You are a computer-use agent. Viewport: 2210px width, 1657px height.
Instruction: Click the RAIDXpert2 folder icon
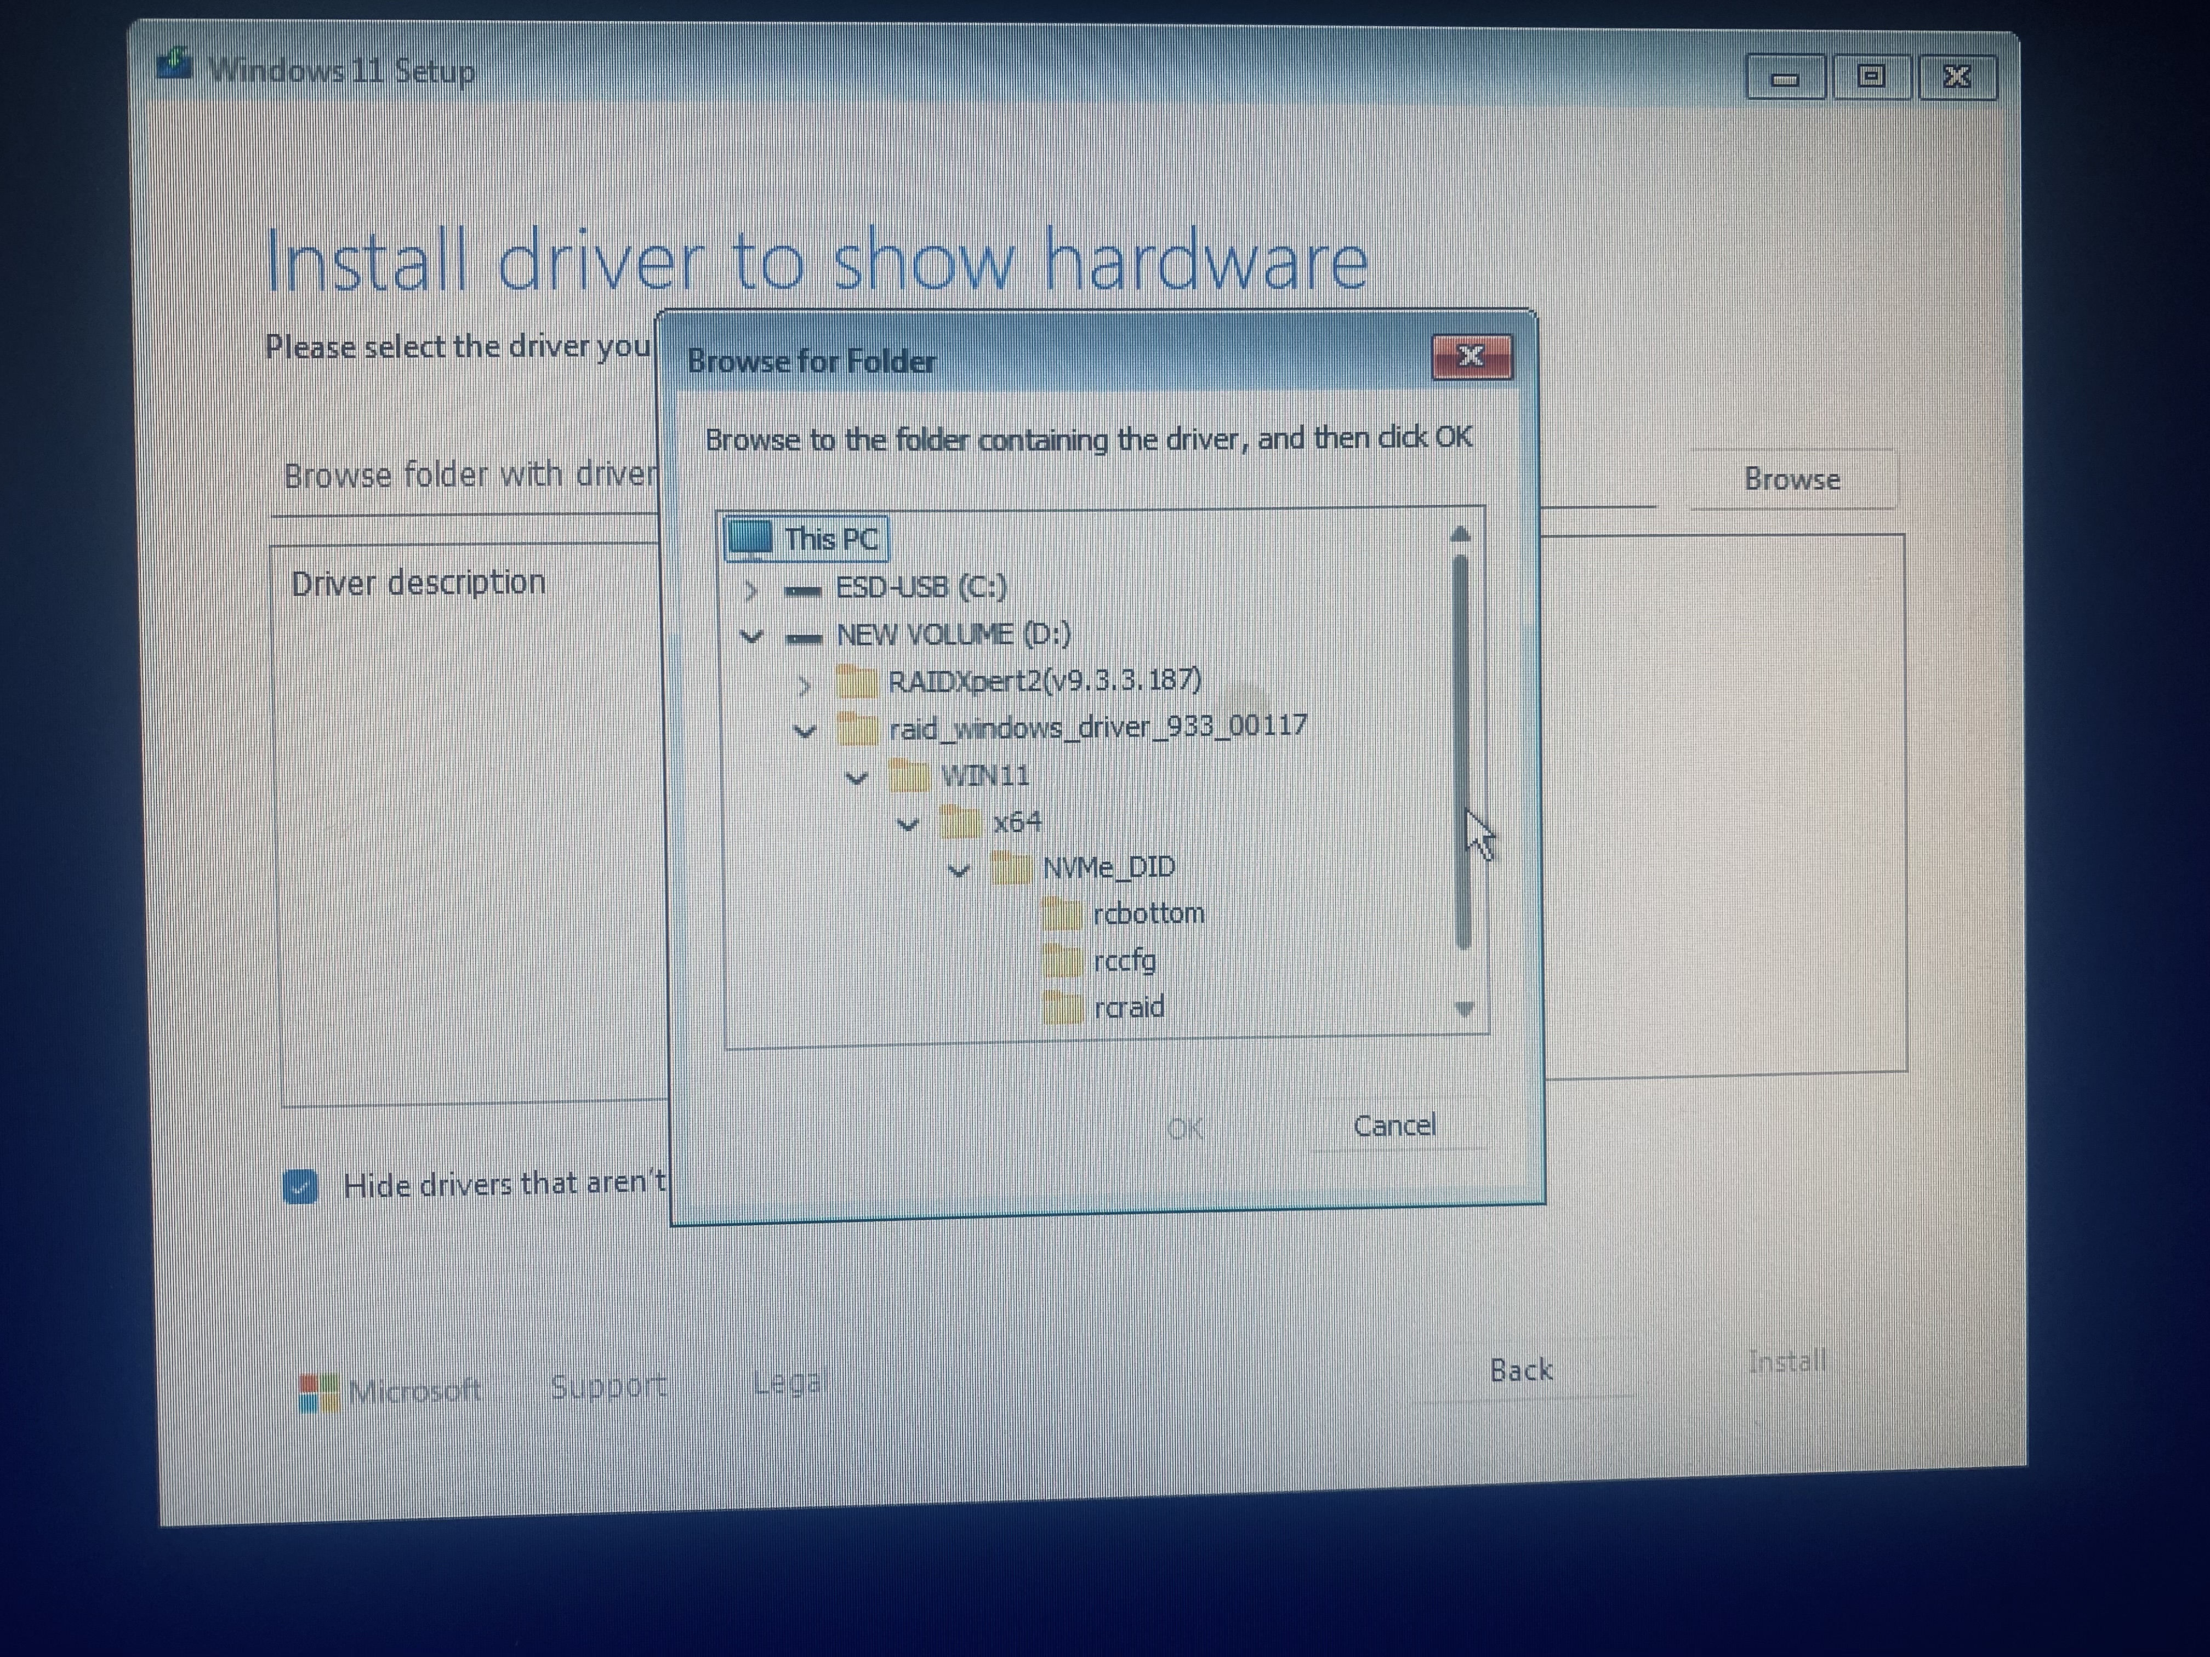point(856,682)
